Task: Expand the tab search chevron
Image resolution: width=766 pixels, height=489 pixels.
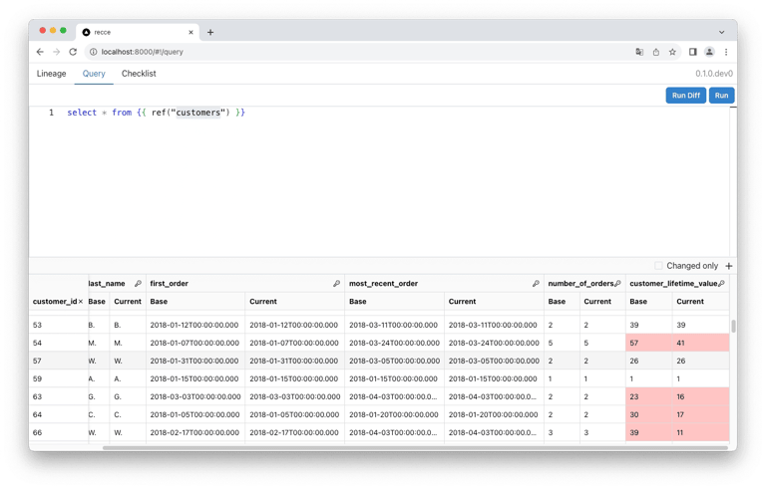Action: tap(721, 32)
